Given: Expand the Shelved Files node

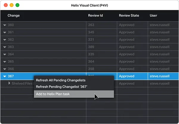Looking at the screenshot, I should (9, 83).
